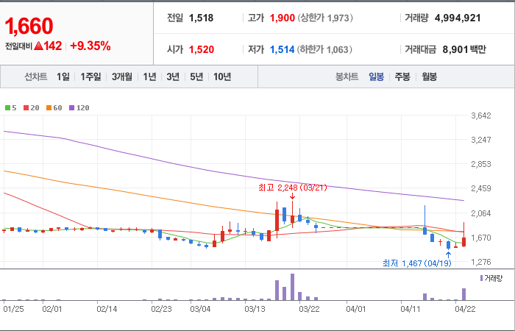Click the tallest volume bar near 03/21
Viewport: 515px width, 331px height.
coord(292,287)
